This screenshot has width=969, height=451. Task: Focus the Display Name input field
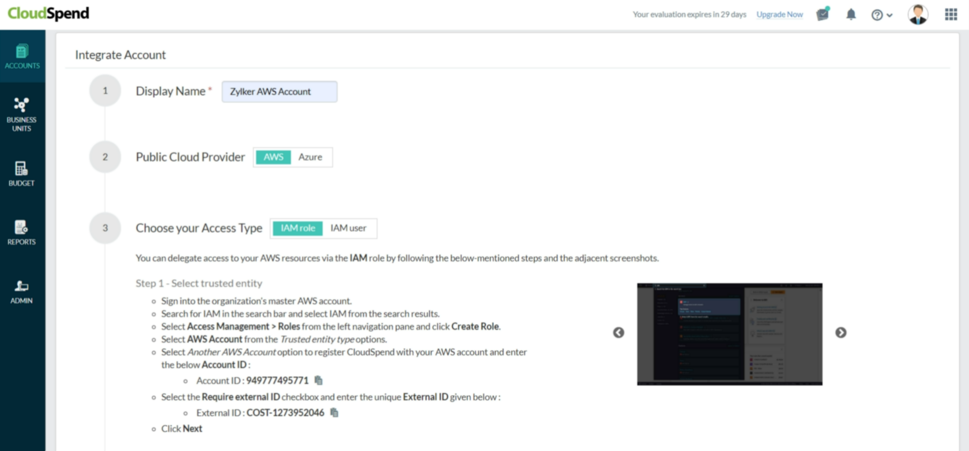[x=280, y=92]
